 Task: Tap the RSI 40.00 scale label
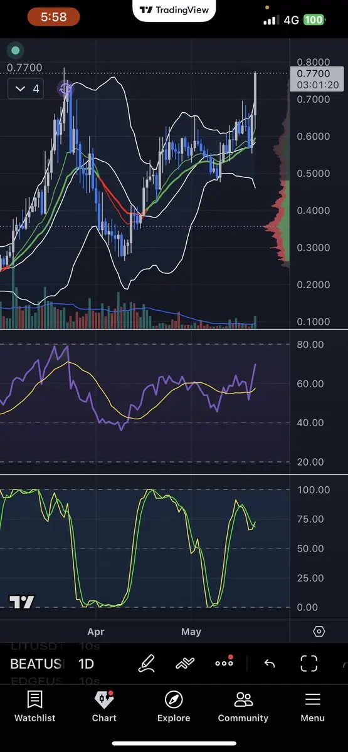click(310, 422)
